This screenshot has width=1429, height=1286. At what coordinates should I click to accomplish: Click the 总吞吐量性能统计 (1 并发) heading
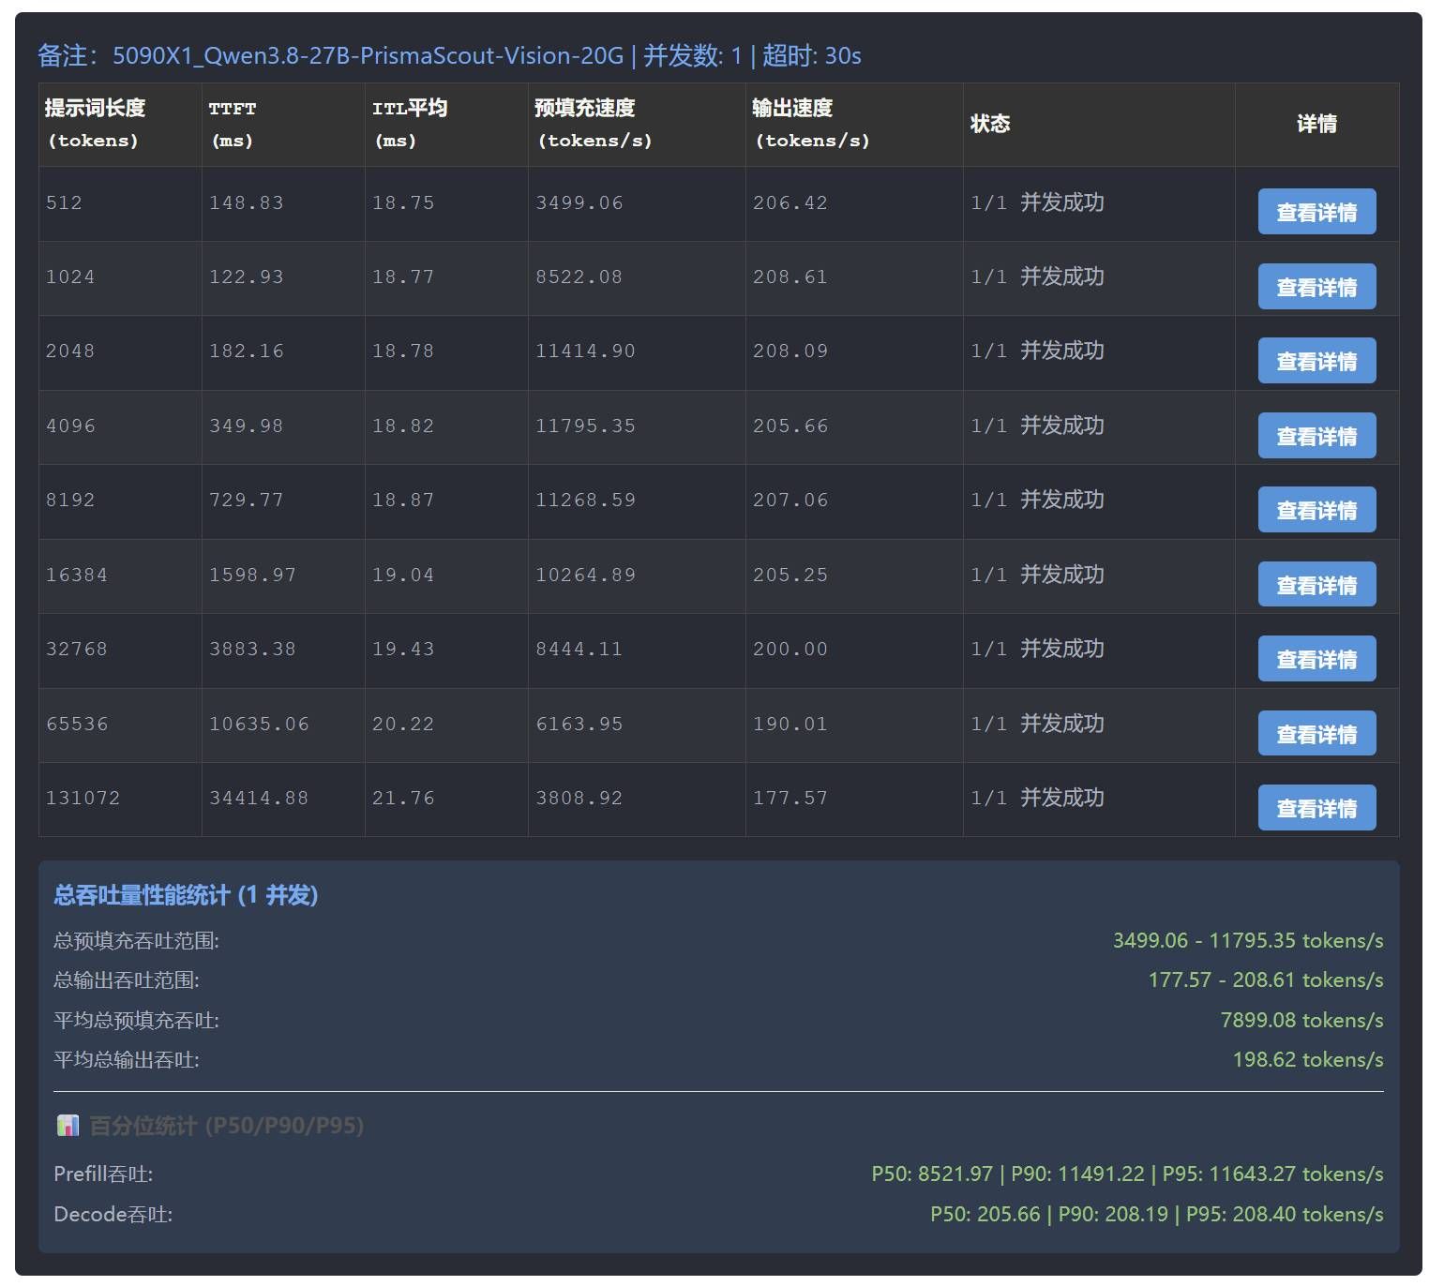pos(186,895)
